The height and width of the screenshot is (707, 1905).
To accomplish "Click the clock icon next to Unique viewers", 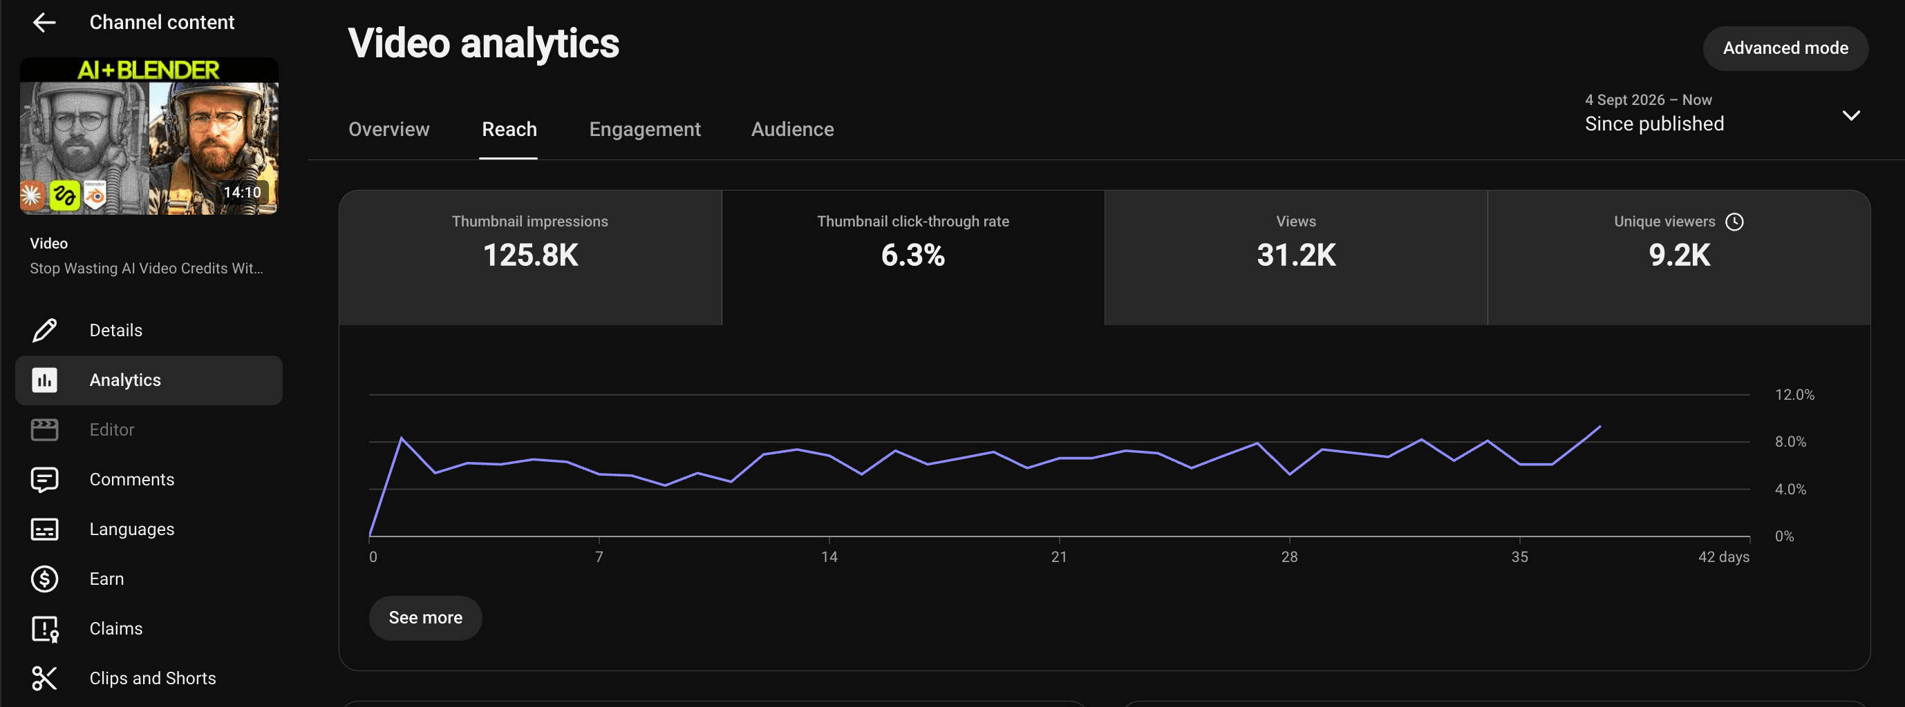I will pyautogui.click(x=1734, y=222).
